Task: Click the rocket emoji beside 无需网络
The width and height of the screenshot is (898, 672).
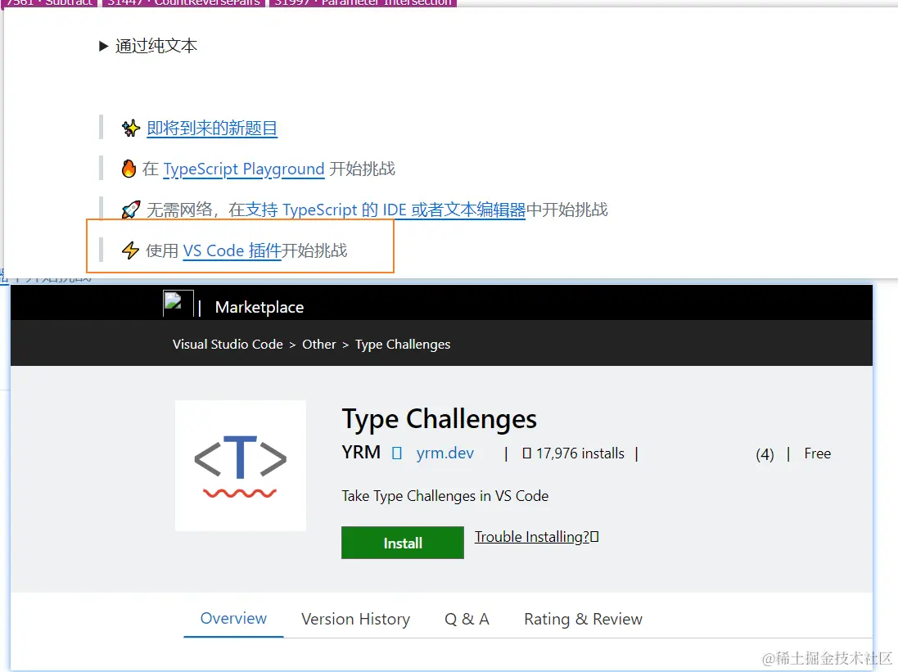Action: [131, 210]
